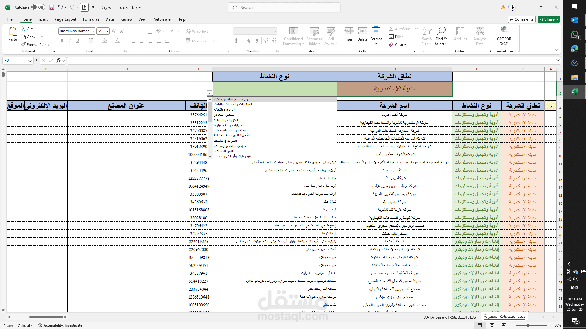Click Accessibility: Investigate in status bar
The width and height of the screenshot is (586, 329).
[x=60, y=325]
